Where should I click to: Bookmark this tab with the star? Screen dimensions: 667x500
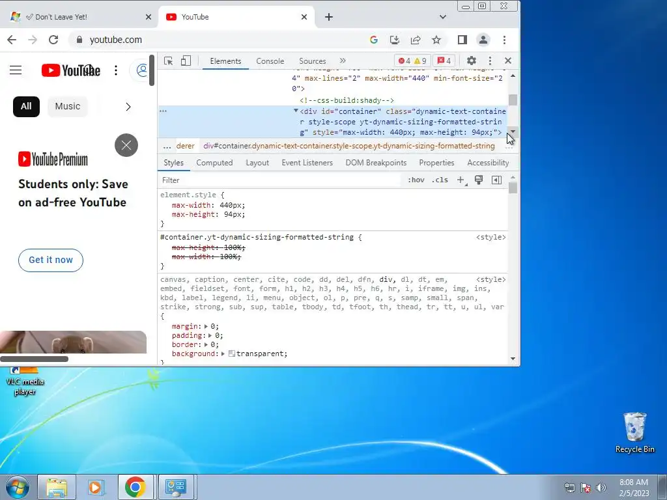(436, 40)
